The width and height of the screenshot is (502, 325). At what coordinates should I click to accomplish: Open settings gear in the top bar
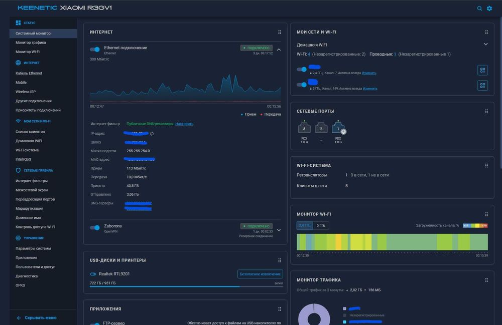[489, 9]
